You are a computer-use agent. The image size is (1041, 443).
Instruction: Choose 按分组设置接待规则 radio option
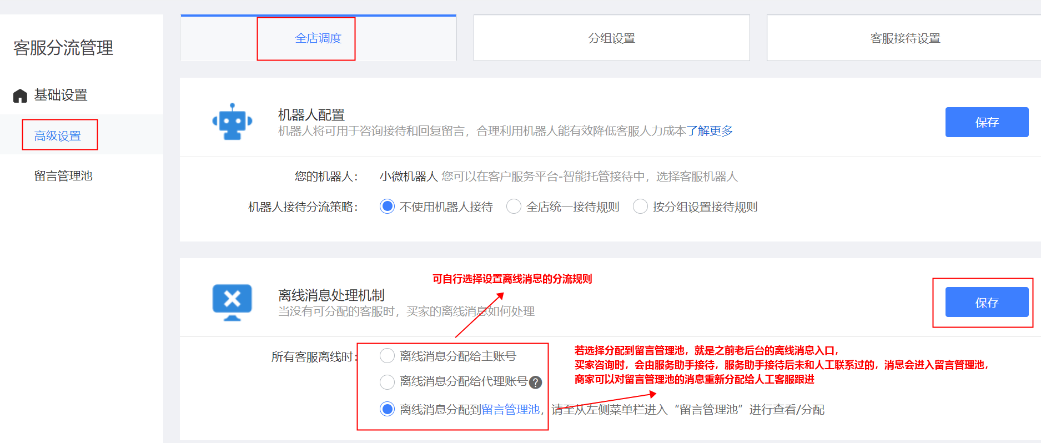640,207
